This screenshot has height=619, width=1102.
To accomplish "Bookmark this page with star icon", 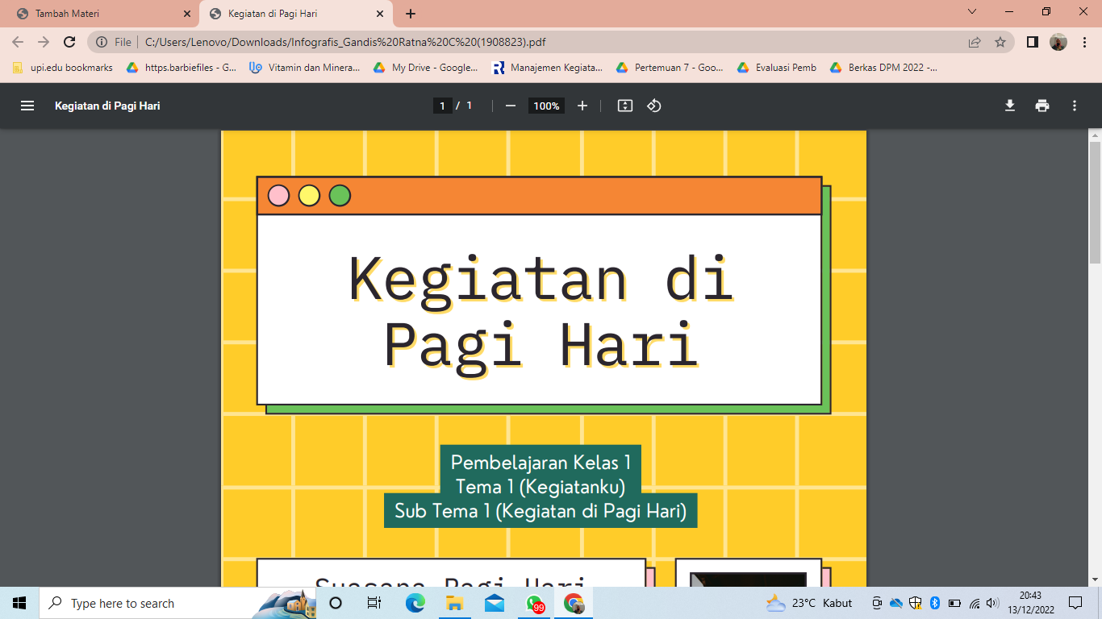I will coord(1000,42).
